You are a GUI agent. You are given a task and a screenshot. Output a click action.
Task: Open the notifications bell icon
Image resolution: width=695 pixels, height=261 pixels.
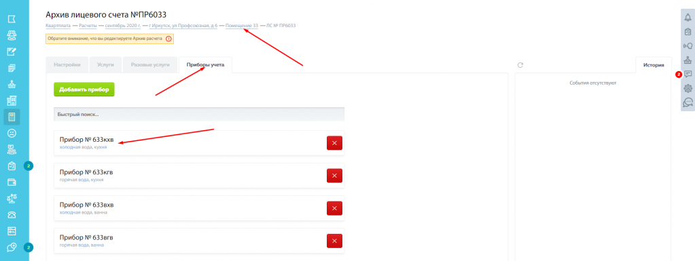pos(688,17)
